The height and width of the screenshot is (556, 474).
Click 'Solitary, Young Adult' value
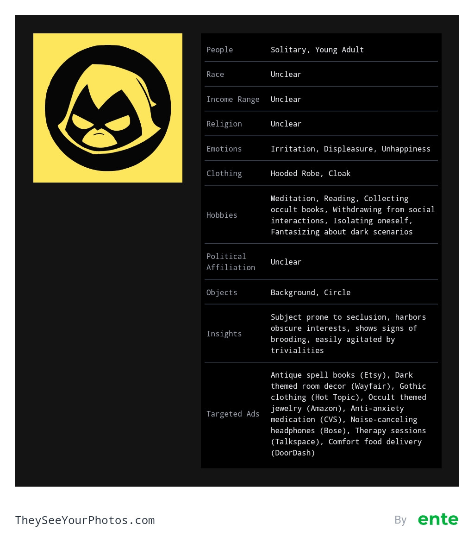click(317, 50)
